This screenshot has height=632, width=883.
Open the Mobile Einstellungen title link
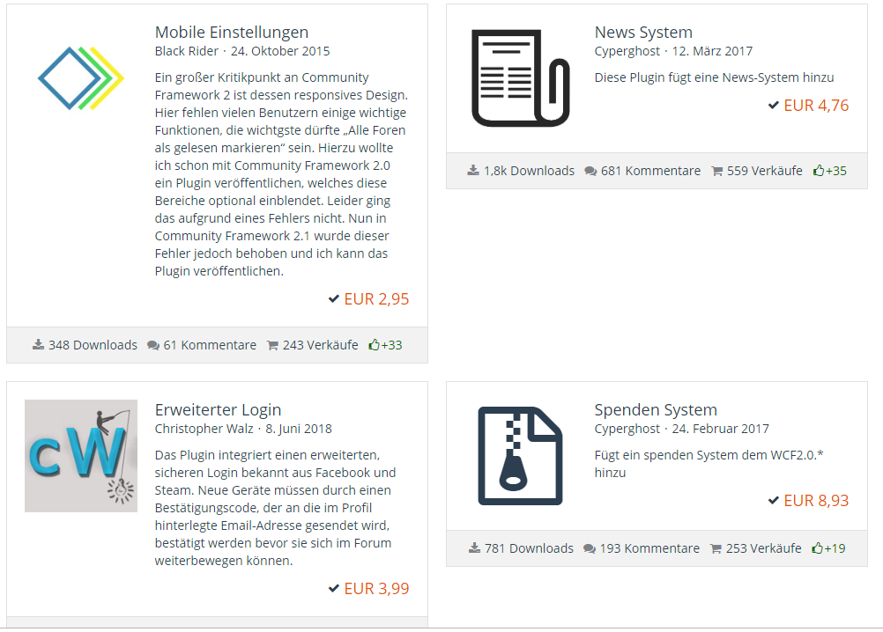click(x=231, y=33)
